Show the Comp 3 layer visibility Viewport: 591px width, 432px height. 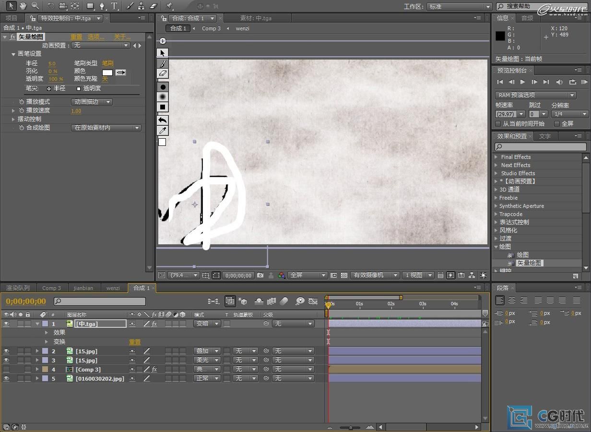pos(6,369)
